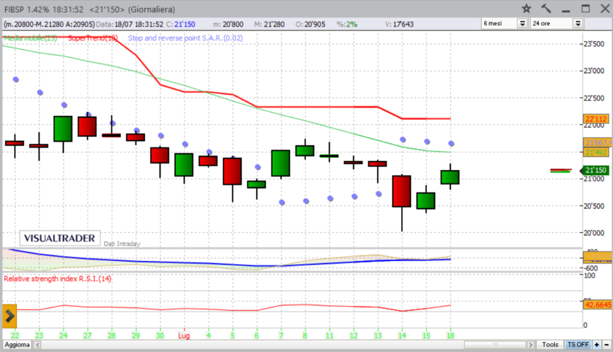This screenshot has width=613, height=352.
Task: Click the star favorites icon
Action: (x=526, y=8)
